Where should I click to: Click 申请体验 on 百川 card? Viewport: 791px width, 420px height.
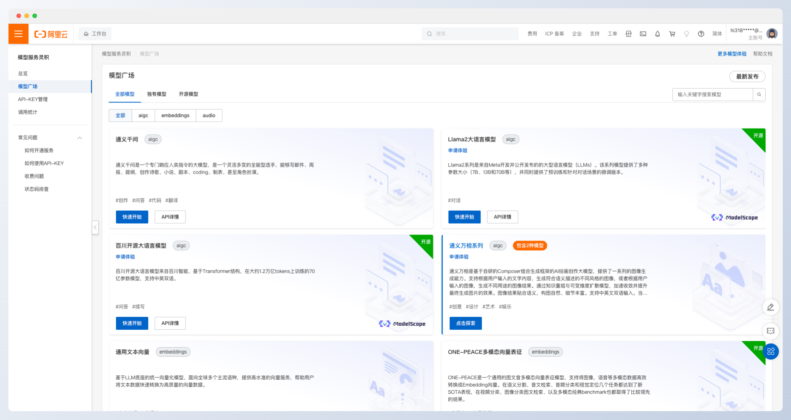click(x=125, y=257)
